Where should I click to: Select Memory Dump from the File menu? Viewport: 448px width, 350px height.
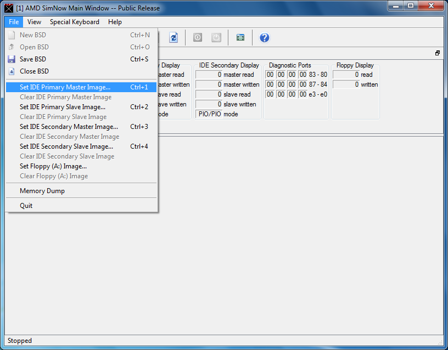pyautogui.click(x=81, y=191)
